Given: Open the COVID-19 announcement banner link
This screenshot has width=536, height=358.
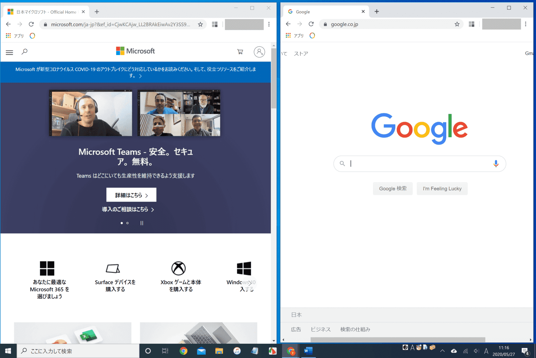Looking at the screenshot, I should click(x=135, y=72).
